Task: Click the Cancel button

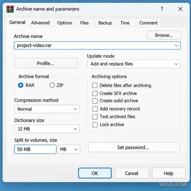Action: 132,173
